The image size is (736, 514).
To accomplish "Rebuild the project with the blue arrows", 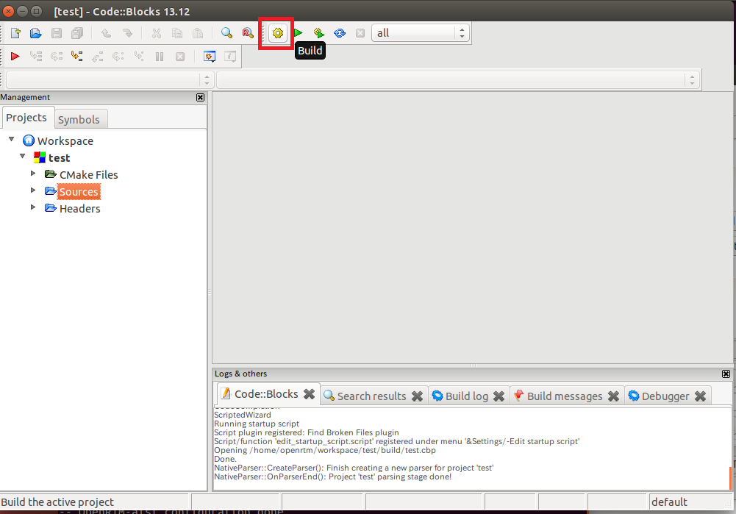I will pyautogui.click(x=340, y=33).
